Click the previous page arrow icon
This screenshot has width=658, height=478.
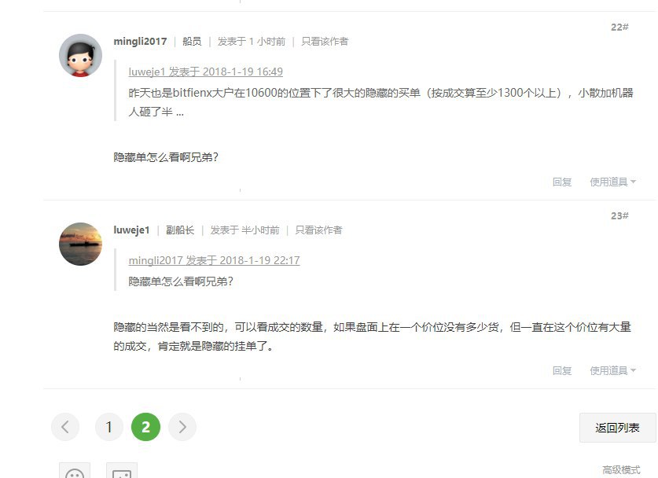click(65, 427)
